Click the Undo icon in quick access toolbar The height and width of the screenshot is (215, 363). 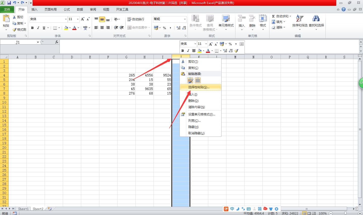15,3
